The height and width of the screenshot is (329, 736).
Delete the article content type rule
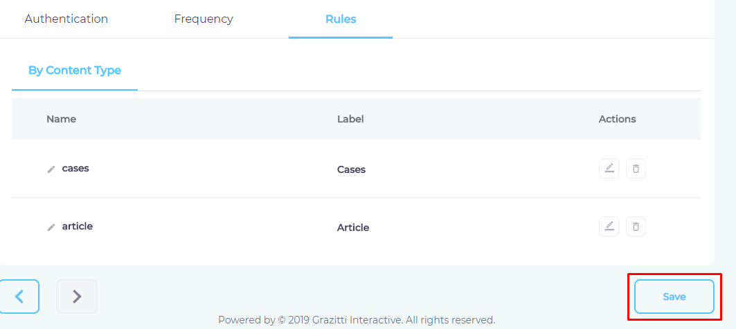[x=636, y=227]
